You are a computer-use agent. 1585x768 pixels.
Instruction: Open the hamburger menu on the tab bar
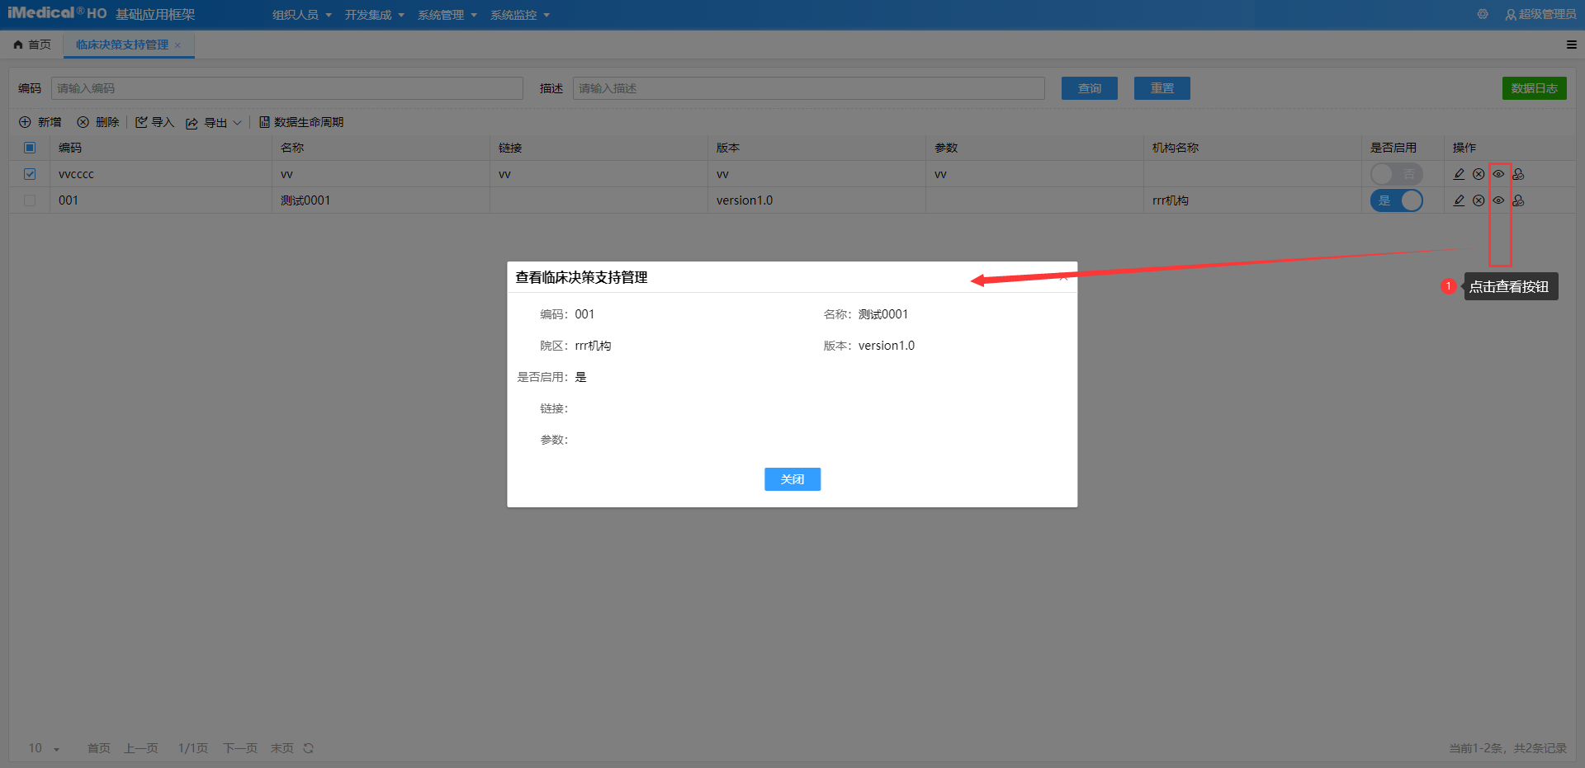tap(1572, 45)
